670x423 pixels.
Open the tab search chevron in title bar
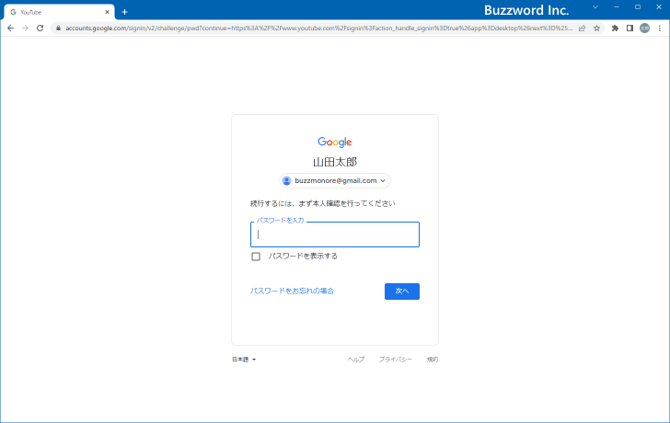[595, 6]
